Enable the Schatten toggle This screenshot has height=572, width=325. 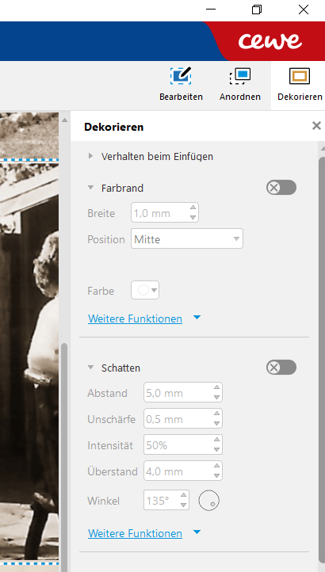pyautogui.click(x=281, y=368)
